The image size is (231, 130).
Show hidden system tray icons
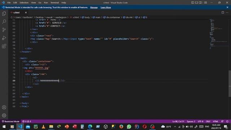pos(175,127)
